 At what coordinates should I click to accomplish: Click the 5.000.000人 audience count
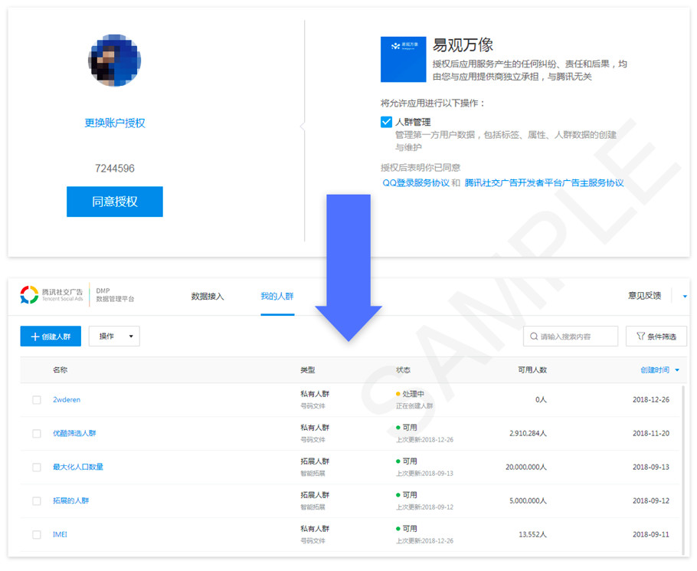point(528,501)
